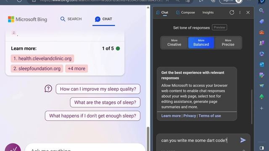The height and width of the screenshot is (151, 269).
Task: Send the dart code message
Action: pos(243,140)
